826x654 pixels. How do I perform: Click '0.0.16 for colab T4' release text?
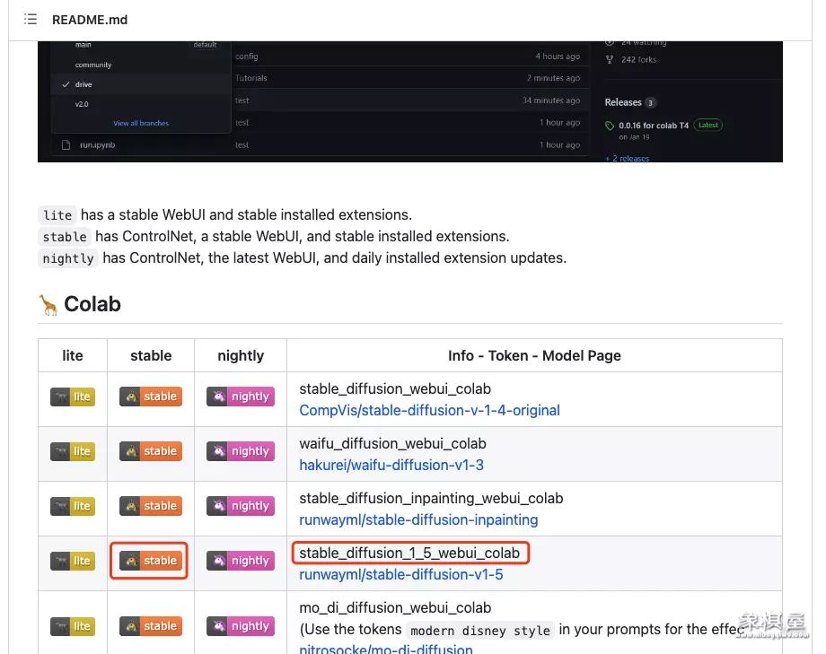(654, 126)
